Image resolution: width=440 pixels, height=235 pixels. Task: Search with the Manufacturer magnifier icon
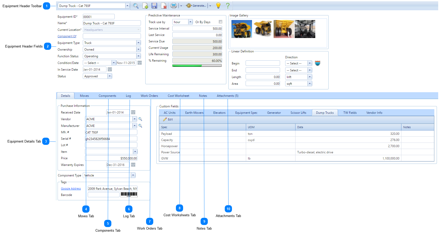click(x=140, y=126)
